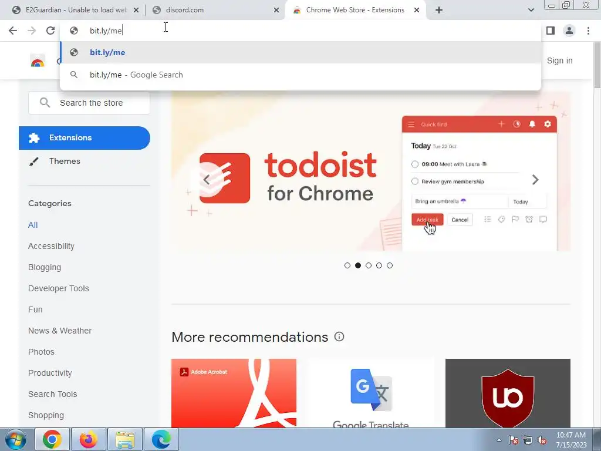This screenshot has height=451, width=601.
Task: Open the Google Translate extension card
Action: click(371, 393)
